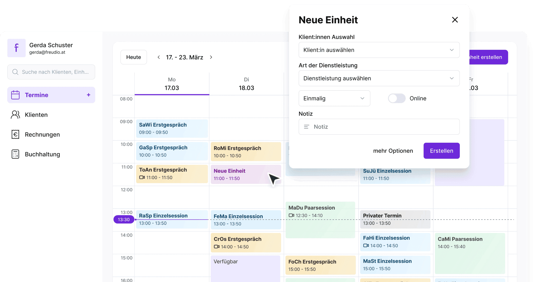Image resolution: width=539 pixels, height=282 pixels.
Task: Click the plus icon next to Termine
Action: click(x=88, y=95)
